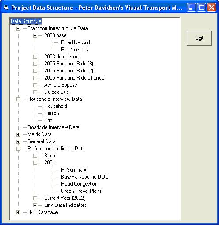Select the Road Network item

pyautogui.click(x=76, y=42)
